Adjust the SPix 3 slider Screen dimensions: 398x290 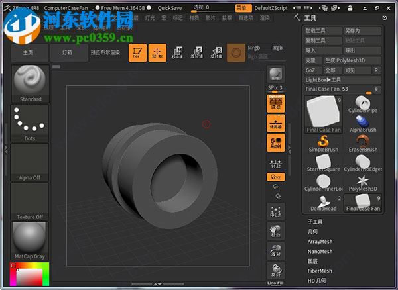tap(276, 89)
